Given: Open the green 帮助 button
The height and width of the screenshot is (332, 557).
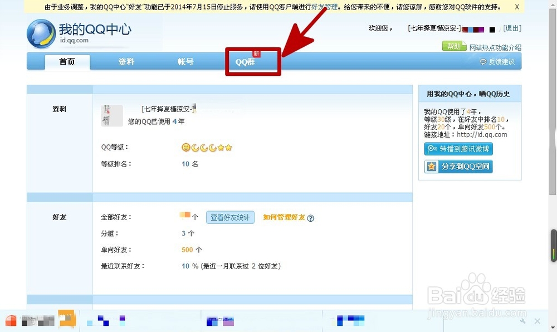Looking at the screenshot, I should 454,46.
